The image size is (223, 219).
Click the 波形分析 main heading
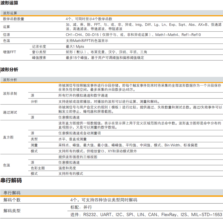(9, 70)
